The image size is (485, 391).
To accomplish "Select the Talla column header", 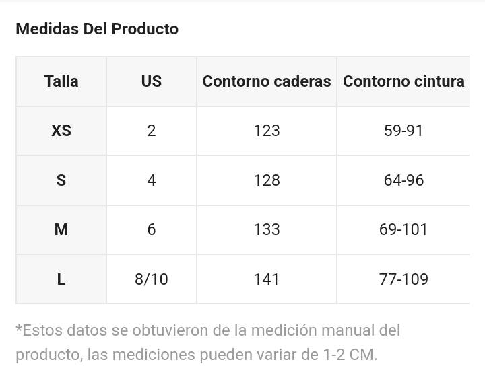I will tap(61, 81).
